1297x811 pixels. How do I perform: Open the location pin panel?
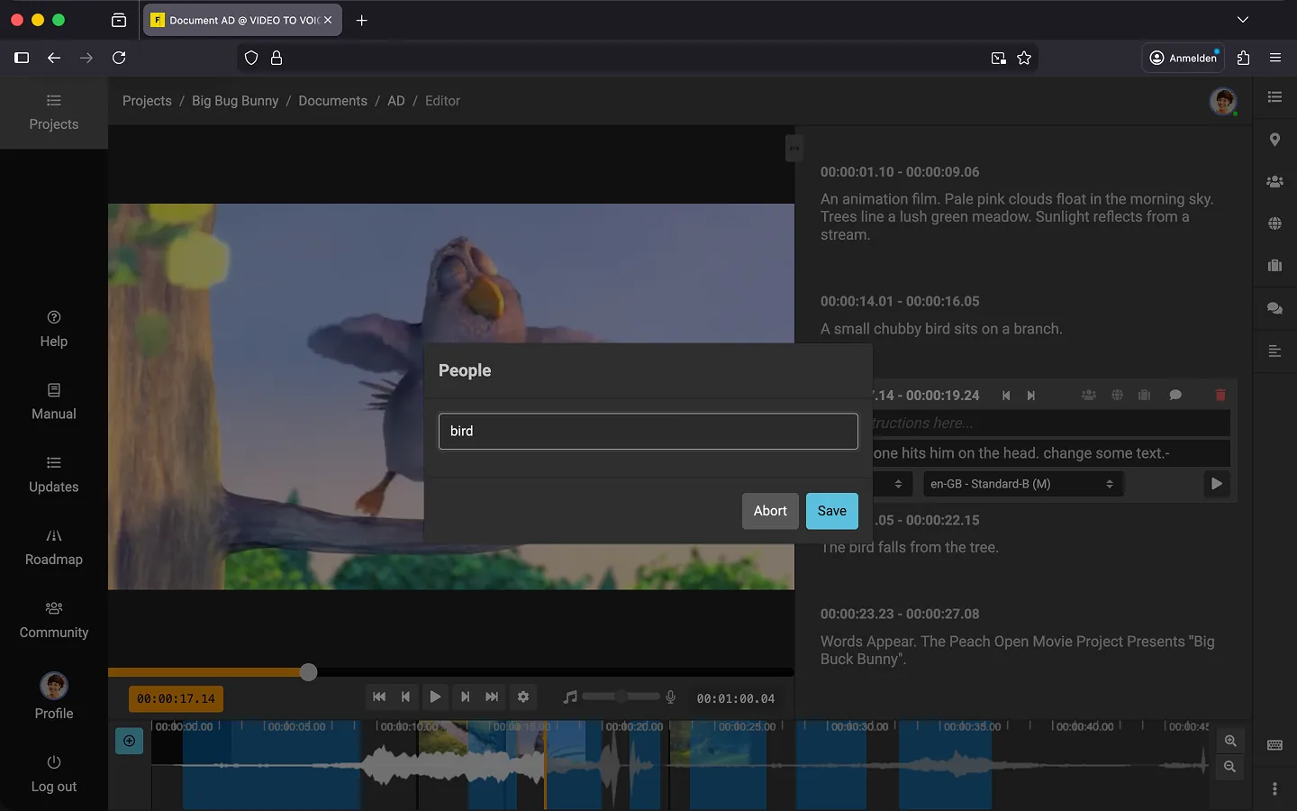1274,140
